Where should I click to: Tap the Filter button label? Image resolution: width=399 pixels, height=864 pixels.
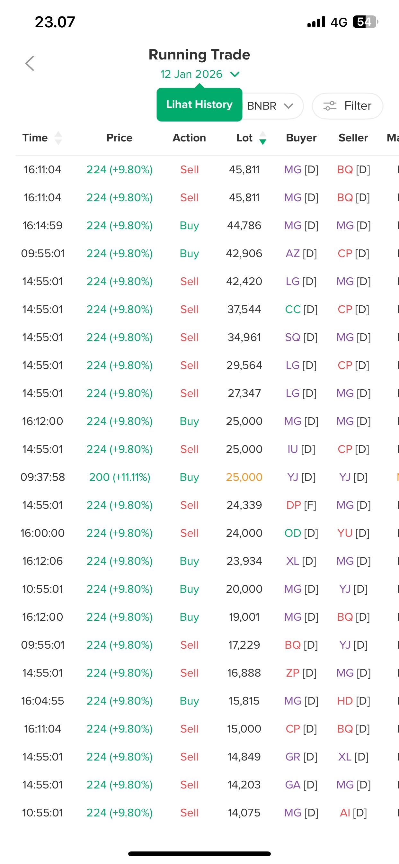click(358, 106)
